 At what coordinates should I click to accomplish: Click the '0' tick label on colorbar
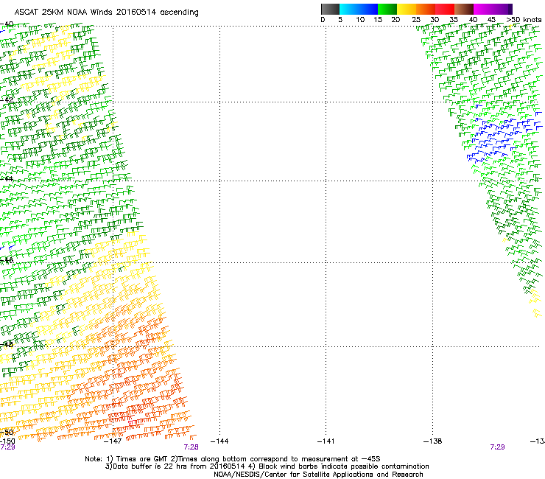click(323, 20)
